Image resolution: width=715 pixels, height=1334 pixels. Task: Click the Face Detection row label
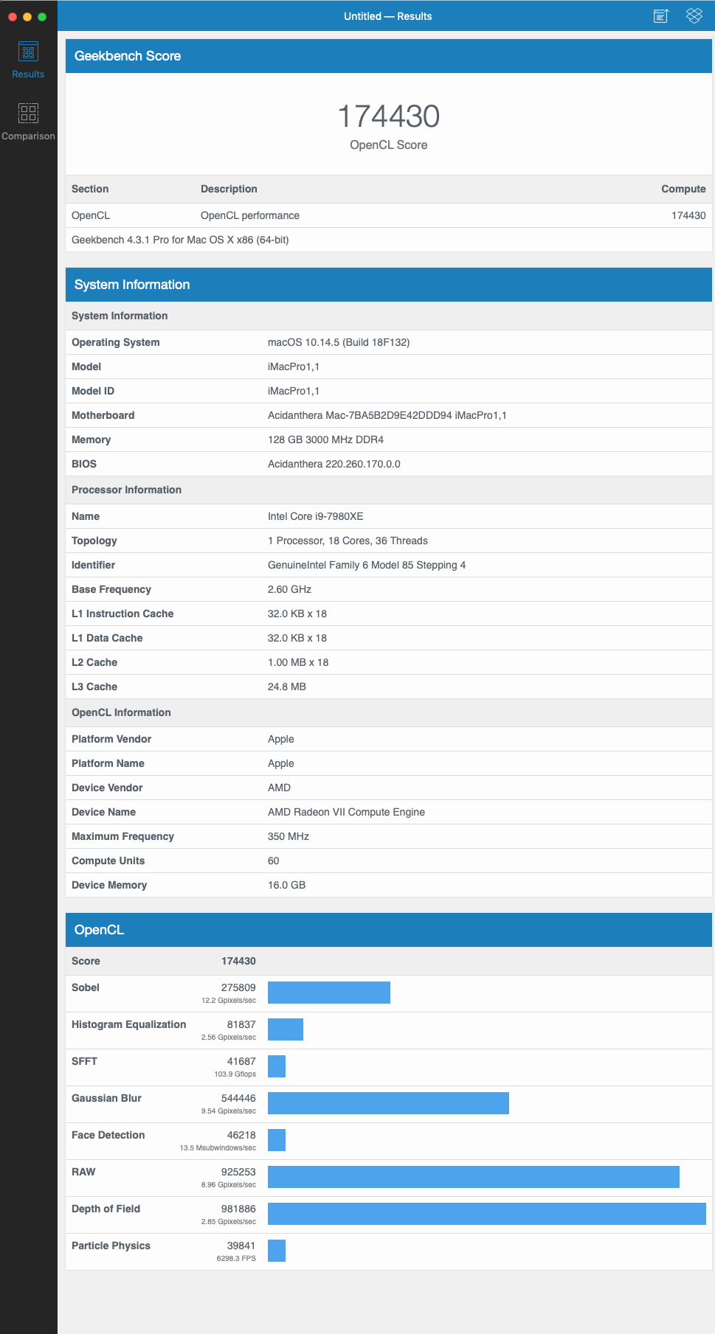(x=108, y=1135)
